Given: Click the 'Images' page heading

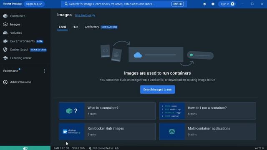Looking at the screenshot, I should tap(64, 15).
